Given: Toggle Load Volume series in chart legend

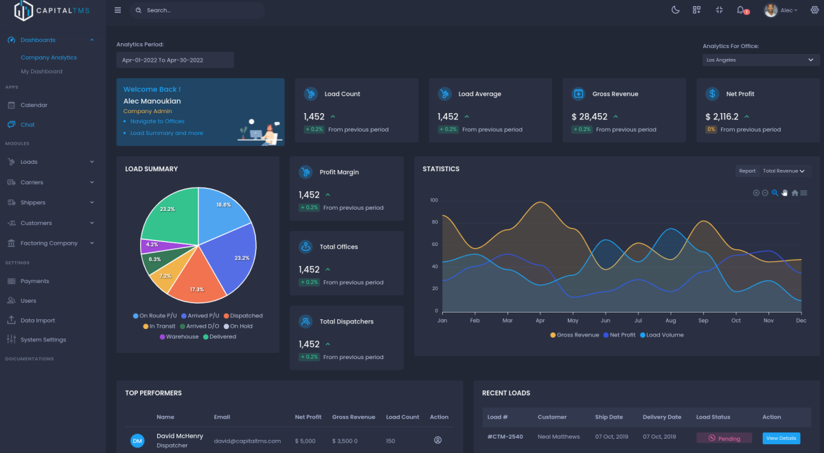Looking at the screenshot, I should coord(661,335).
